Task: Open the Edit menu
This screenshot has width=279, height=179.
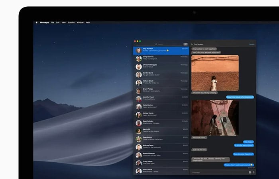Action: 58,23
